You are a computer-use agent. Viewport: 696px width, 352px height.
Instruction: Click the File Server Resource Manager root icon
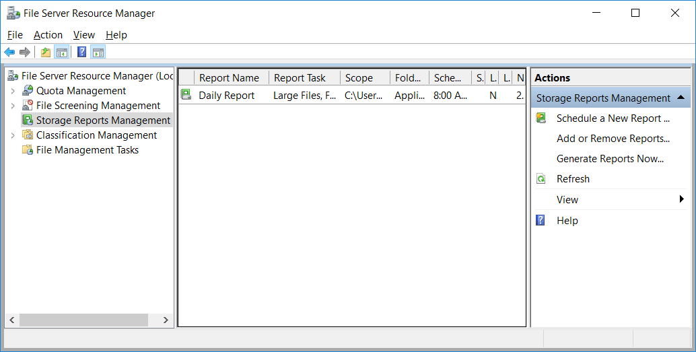13,76
